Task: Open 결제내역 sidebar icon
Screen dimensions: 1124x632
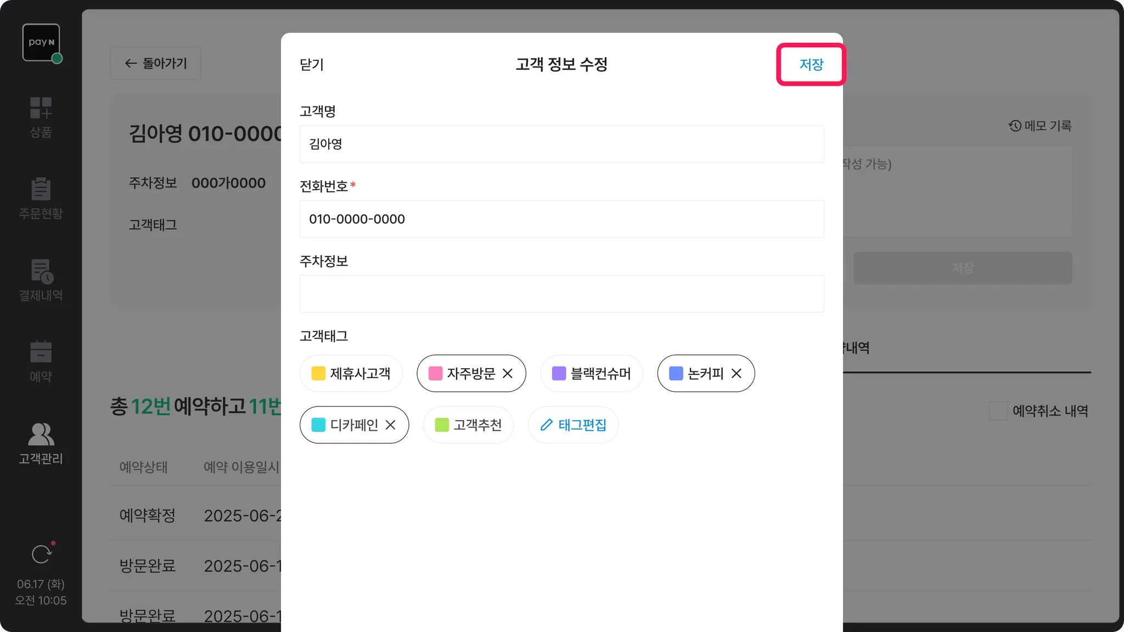Action: coord(41,271)
